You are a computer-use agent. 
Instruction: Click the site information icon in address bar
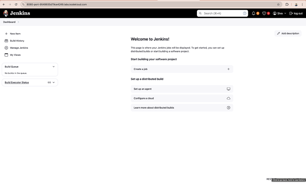pos(23,4)
